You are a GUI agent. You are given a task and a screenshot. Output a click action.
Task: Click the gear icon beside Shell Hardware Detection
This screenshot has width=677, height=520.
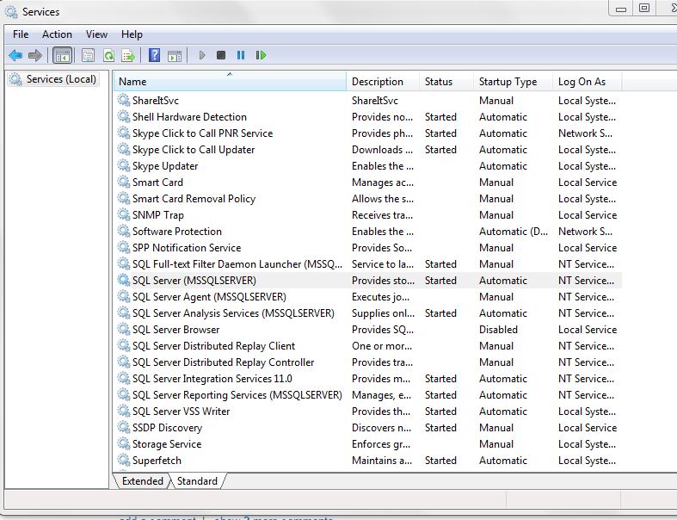124,117
